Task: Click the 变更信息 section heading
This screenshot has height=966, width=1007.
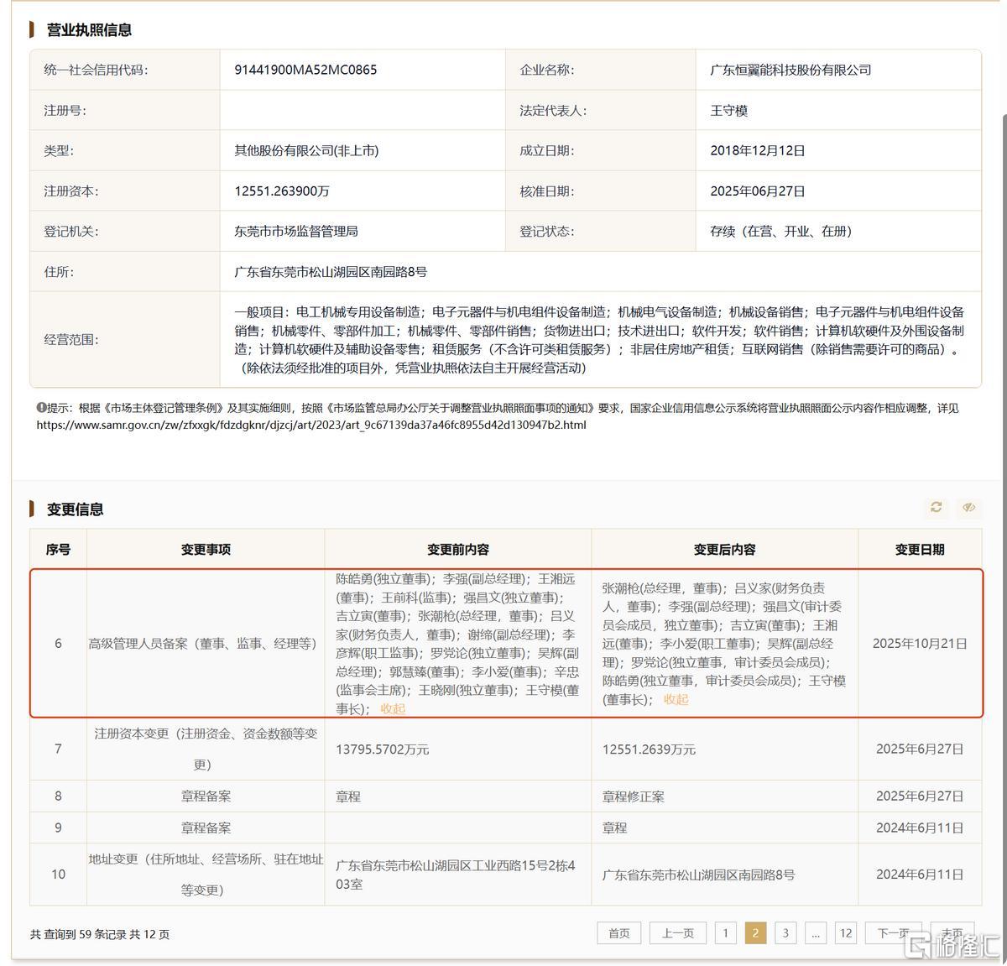Action: (76, 509)
